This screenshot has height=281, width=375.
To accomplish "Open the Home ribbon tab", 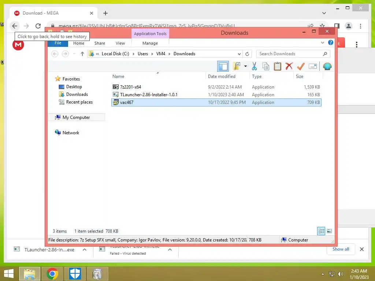I will 79,43.
